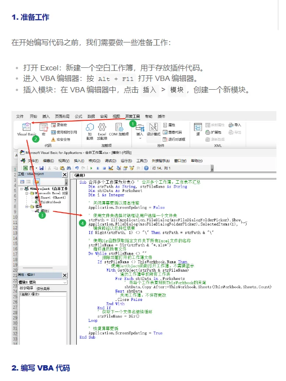
Task: Close the 工程 - VBAProject panel
Action: tap(65, 175)
